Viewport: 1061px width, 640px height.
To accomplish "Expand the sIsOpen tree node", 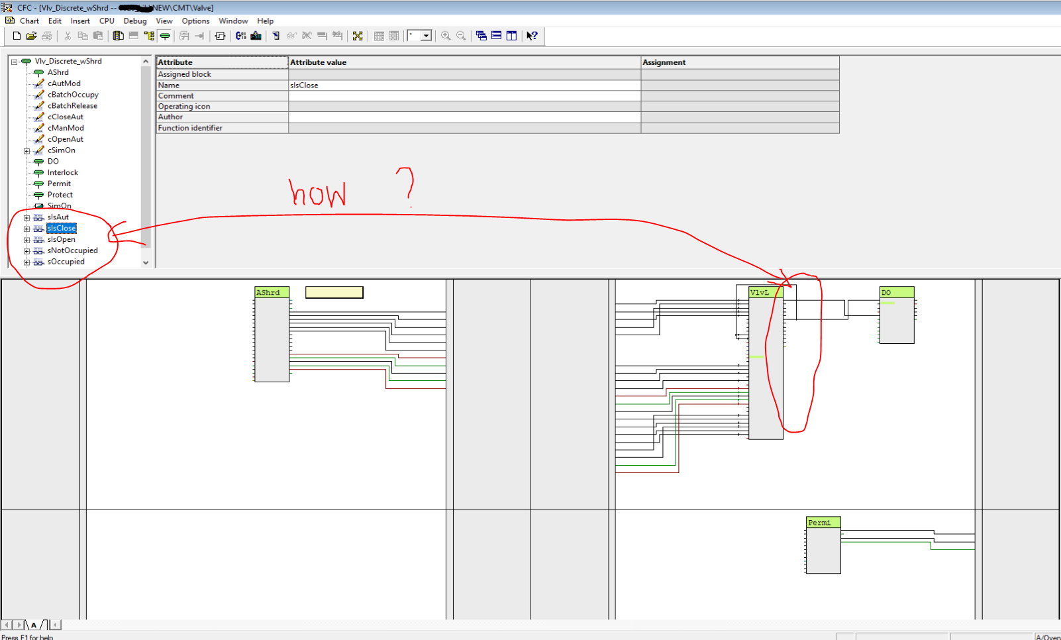I will pyautogui.click(x=26, y=240).
